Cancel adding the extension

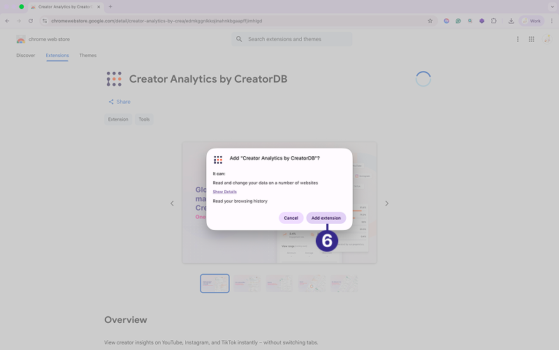click(291, 218)
